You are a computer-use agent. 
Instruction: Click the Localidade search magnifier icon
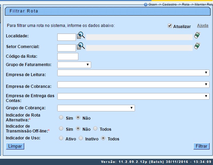81,36
